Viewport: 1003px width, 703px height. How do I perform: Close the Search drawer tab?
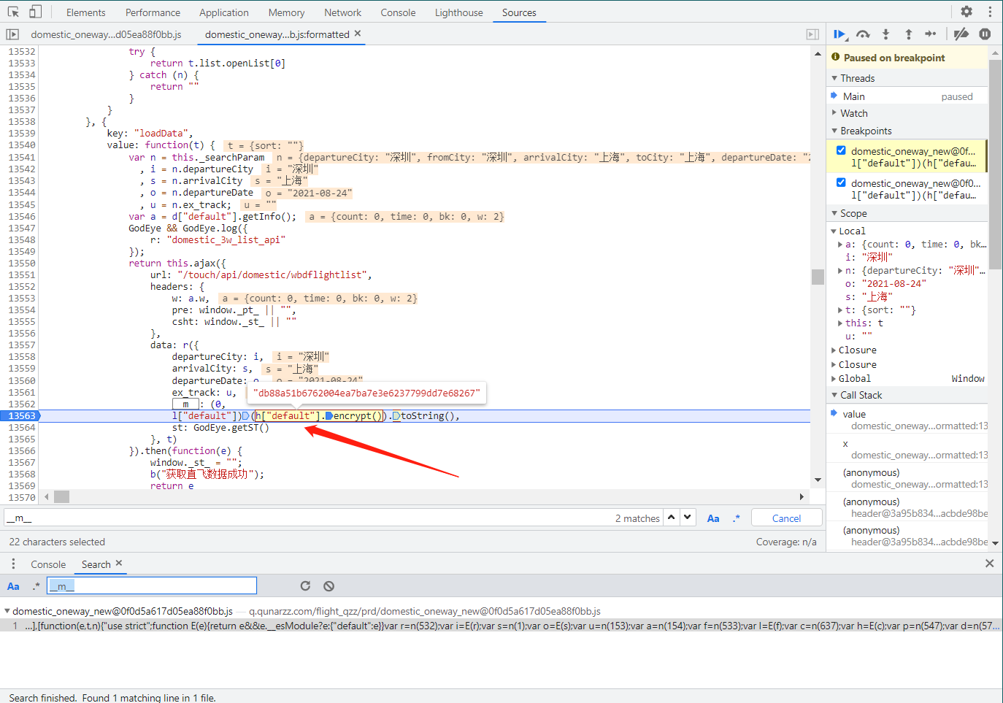119,564
